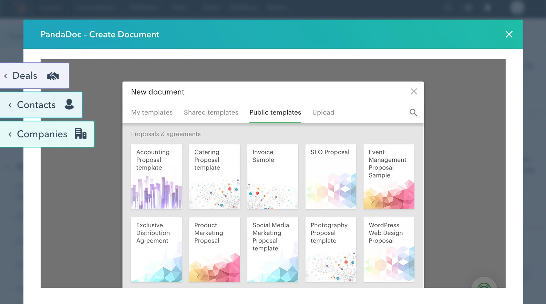
Task: Click the Companies building icon
Action: [x=81, y=134]
